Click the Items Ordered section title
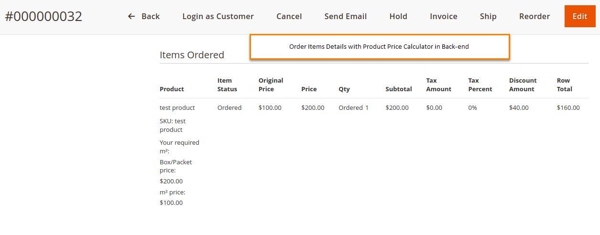Image resolution: width=600 pixels, height=235 pixels. 192,55
